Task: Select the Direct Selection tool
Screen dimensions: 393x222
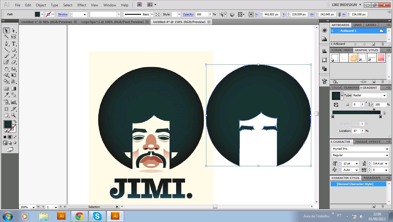Action: (14, 31)
